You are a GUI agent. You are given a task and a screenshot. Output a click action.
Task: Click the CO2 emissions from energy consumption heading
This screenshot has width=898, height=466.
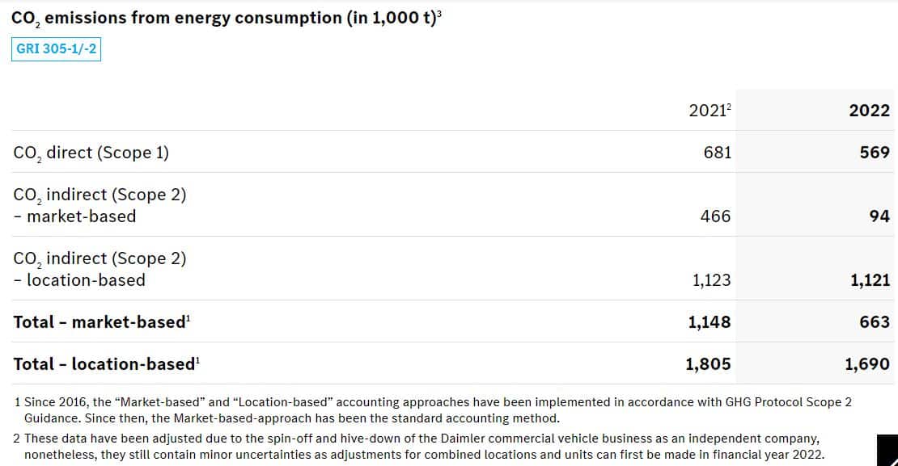tap(227, 19)
